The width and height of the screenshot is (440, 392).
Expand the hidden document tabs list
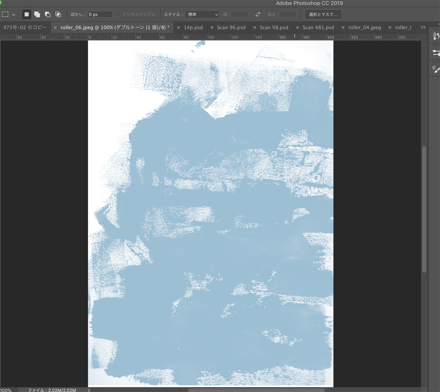point(423,27)
